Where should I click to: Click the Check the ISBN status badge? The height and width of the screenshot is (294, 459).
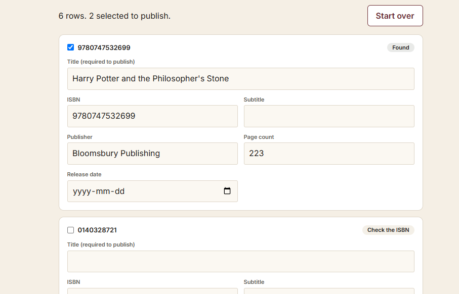(x=388, y=230)
